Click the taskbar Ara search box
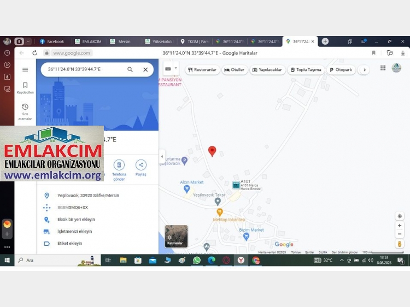The height and width of the screenshot is (307, 410). 57,260
